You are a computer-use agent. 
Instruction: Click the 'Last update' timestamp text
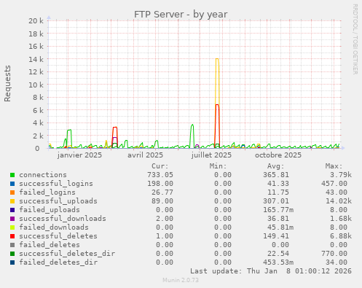pyautogui.click(x=271, y=271)
